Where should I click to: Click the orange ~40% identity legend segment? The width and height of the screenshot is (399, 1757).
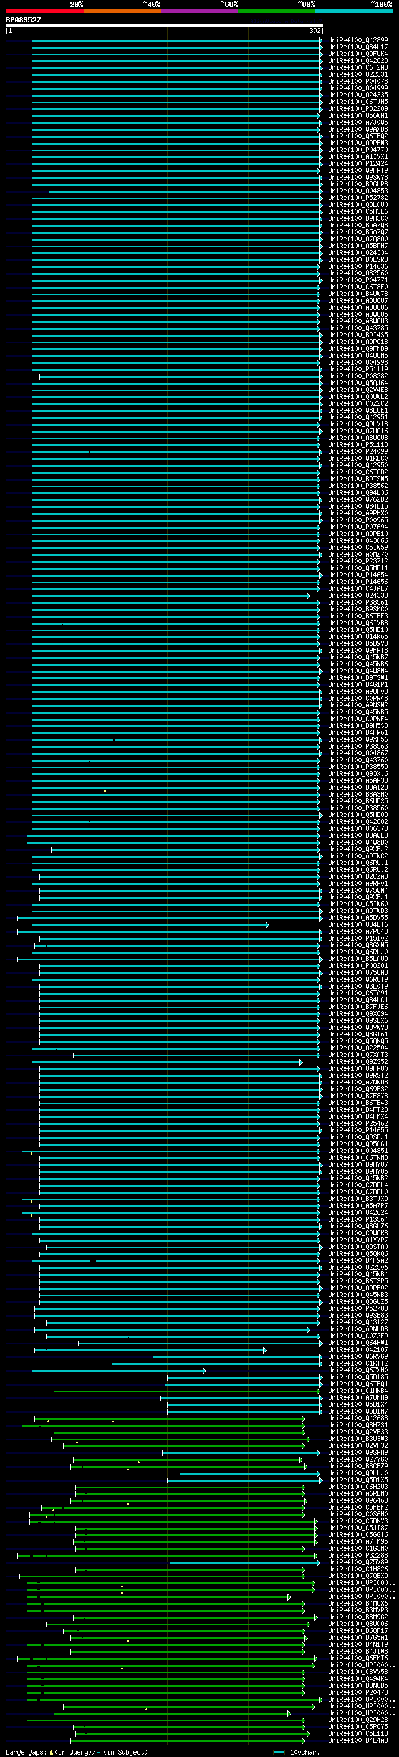point(122,11)
